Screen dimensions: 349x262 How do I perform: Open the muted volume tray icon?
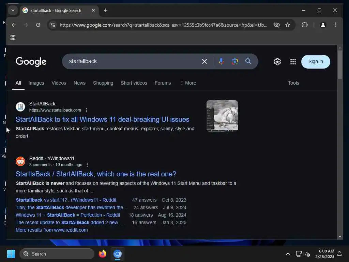coord(307,254)
